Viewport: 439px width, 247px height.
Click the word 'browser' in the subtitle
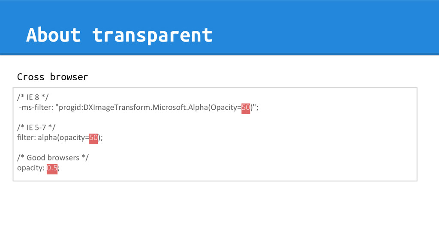[69, 77]
